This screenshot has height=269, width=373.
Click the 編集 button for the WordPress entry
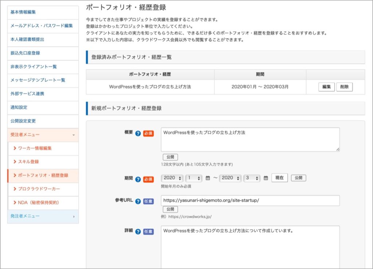pos(326,87)
